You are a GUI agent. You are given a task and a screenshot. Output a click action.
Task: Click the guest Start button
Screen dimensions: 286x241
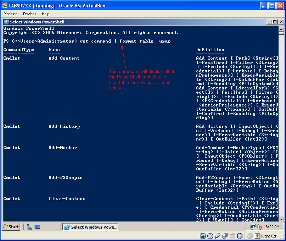point(11,227)
